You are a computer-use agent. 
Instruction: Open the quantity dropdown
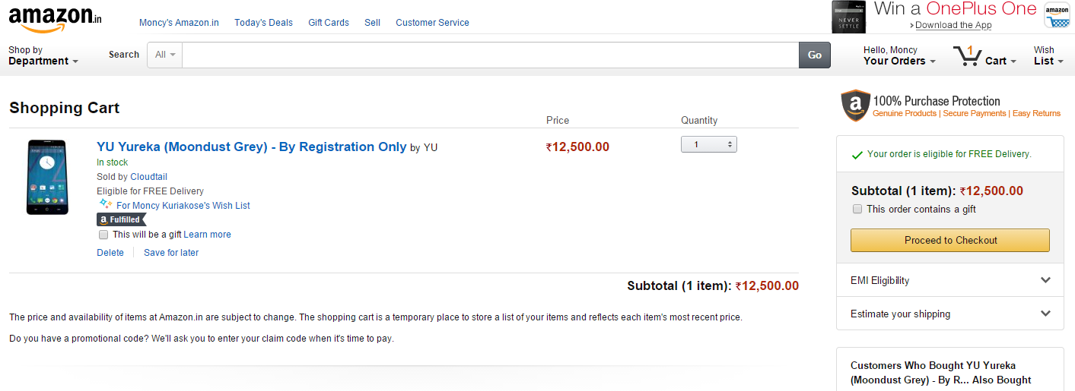pos(708,144)
